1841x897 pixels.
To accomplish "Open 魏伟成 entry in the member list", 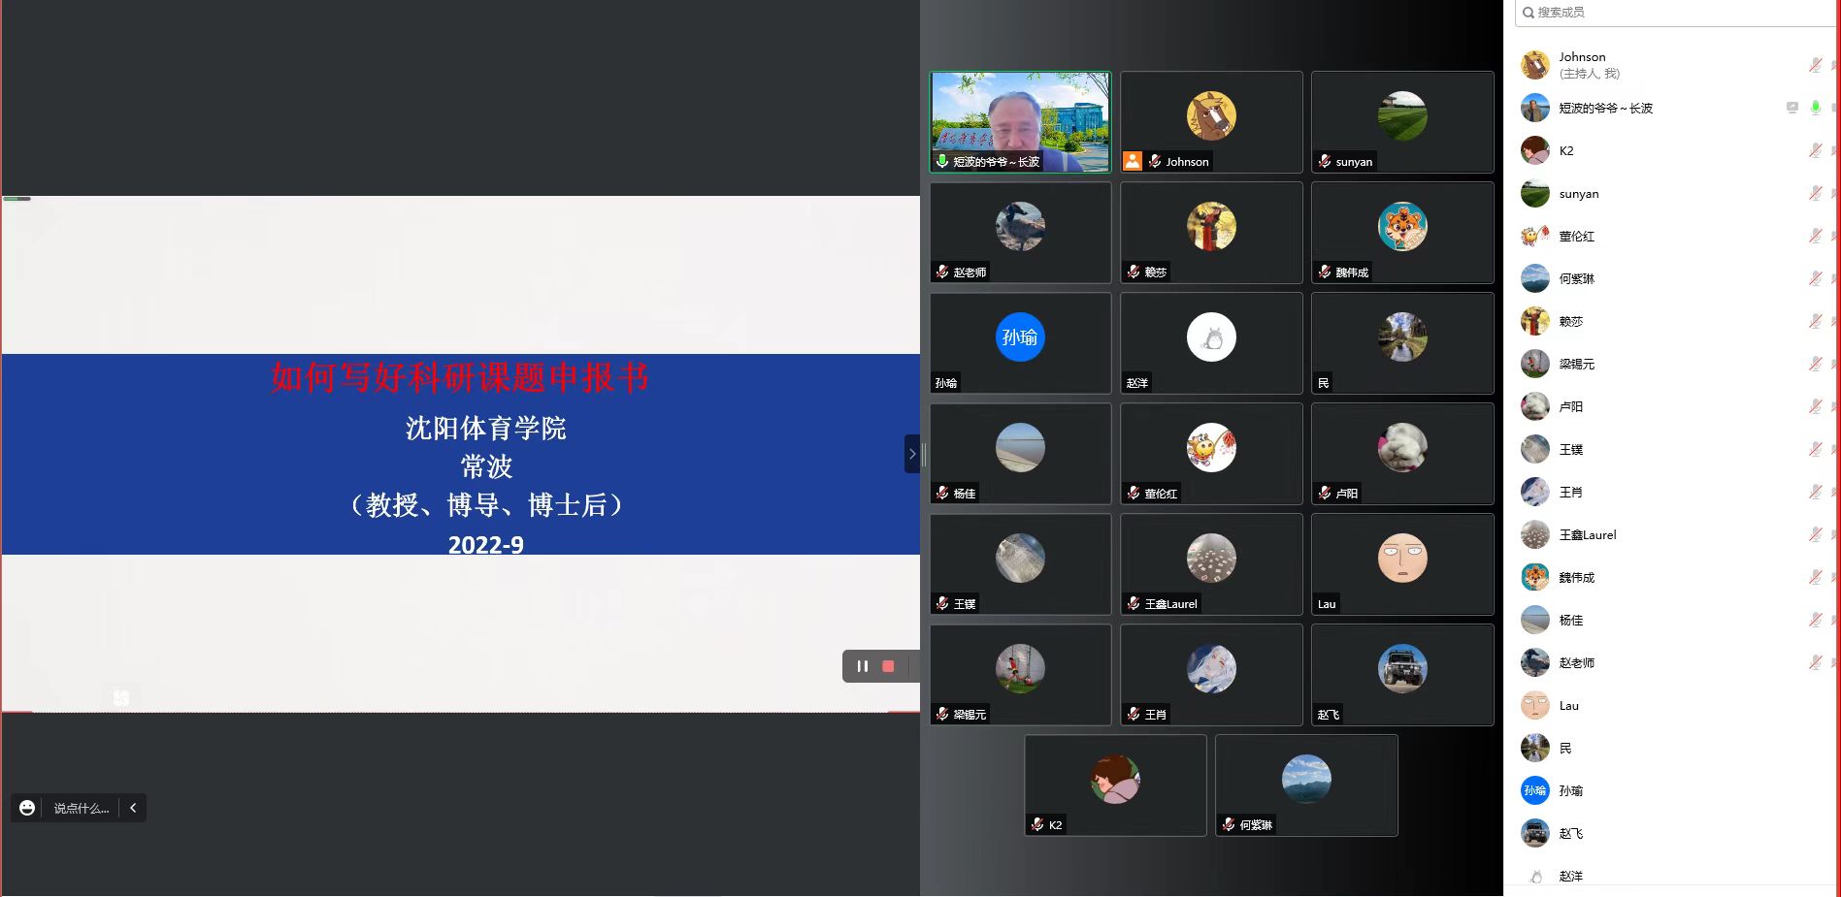I will (x=1576, y=577).
